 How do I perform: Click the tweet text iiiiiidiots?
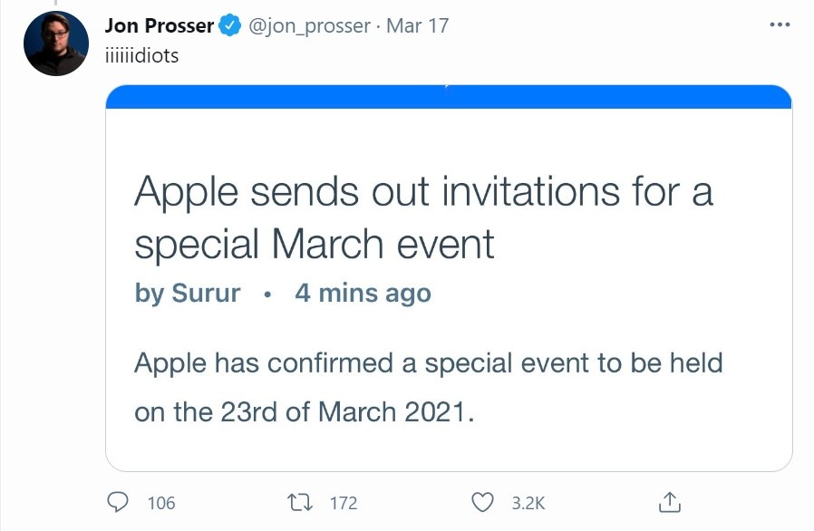[142, 55]
